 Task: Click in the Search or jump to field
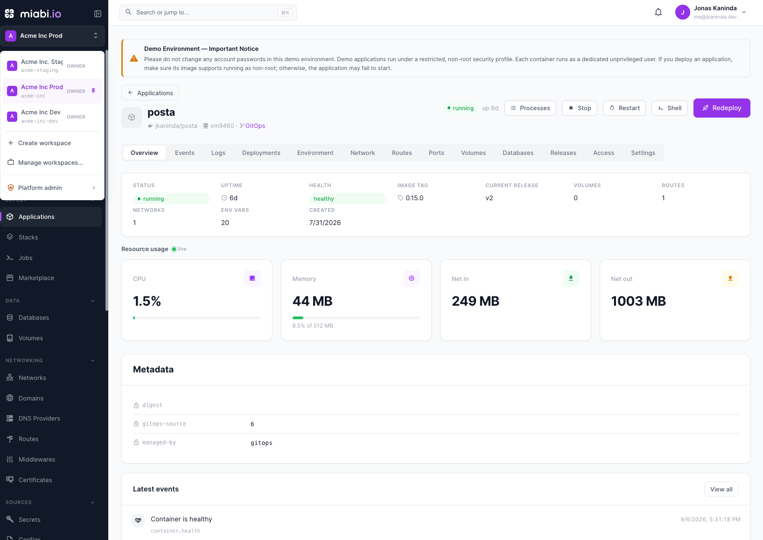208,13
